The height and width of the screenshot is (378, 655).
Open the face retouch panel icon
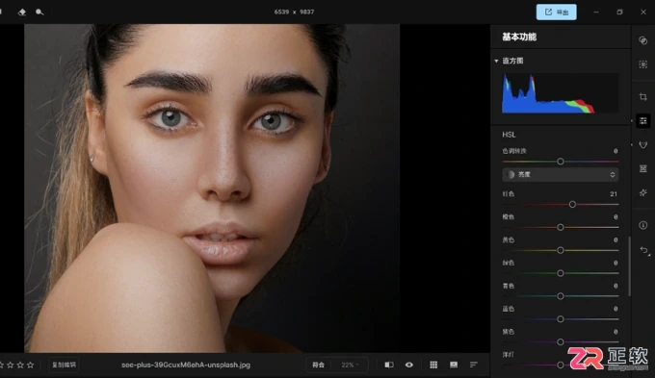click(x=642, y=145)
